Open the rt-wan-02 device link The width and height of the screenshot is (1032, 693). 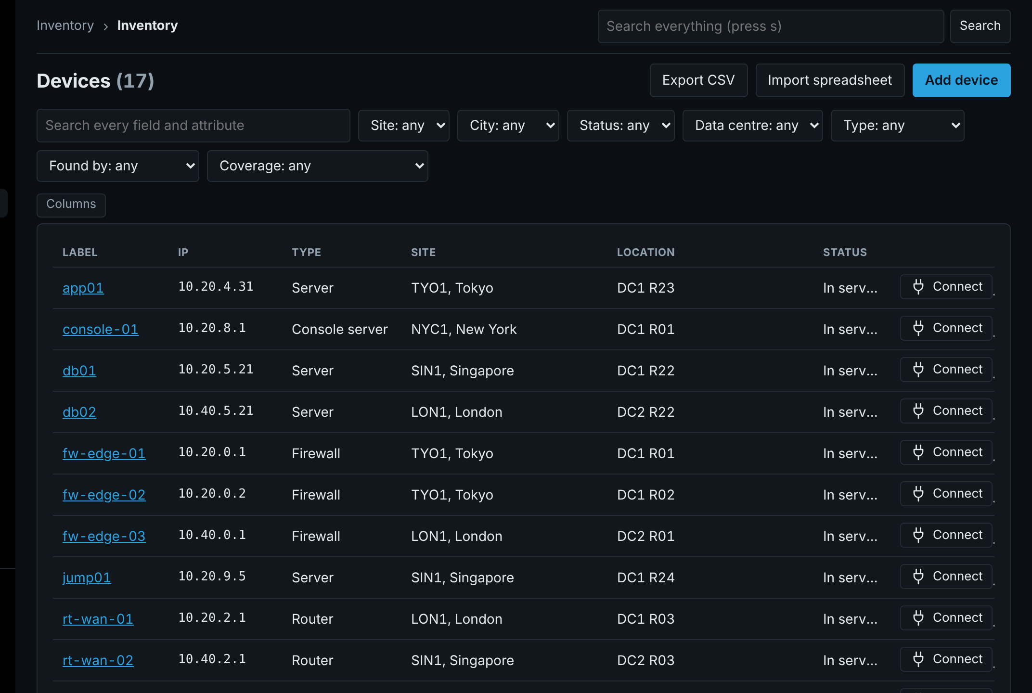coord(98,660)
